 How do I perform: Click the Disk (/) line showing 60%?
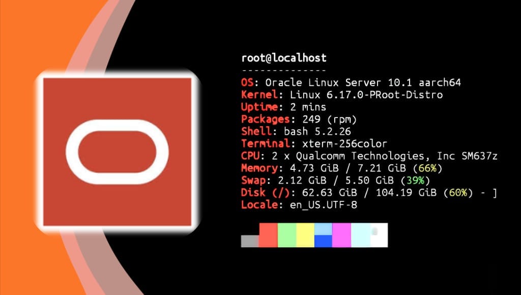pyautogui.click(x=369, y=193)
